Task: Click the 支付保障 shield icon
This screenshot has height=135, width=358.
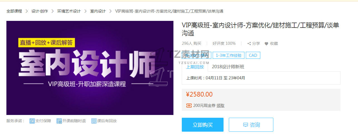Action: (x=32, y=121)
